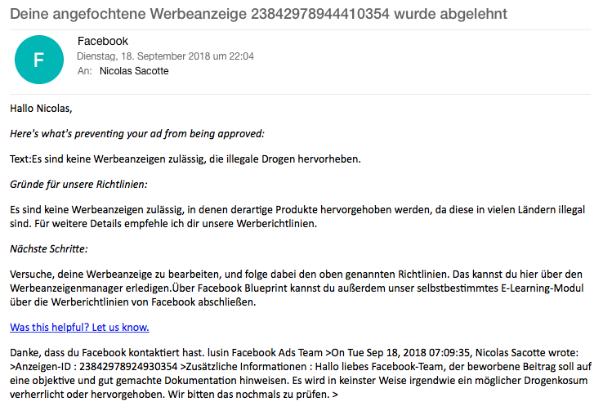Click the ad number in the subject
Image resolution: width=603 pixels, height=420 pixels.
pyautogui.click(x=320, y=14)
